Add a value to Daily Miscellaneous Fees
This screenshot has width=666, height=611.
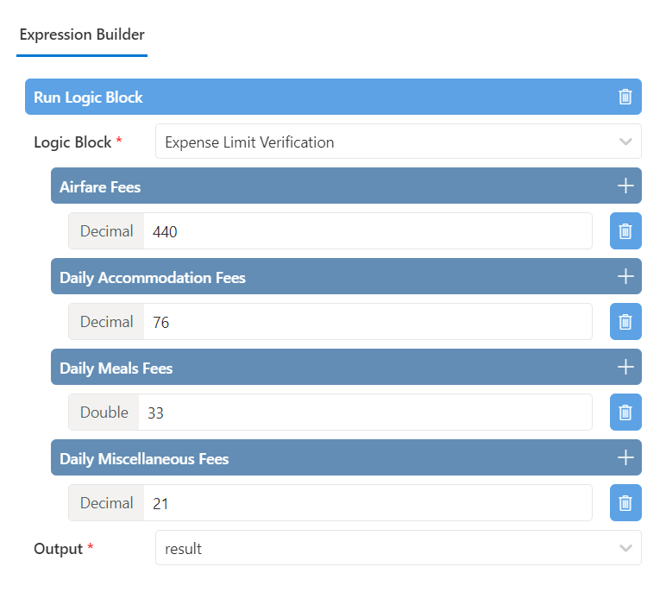click(625, 457)
